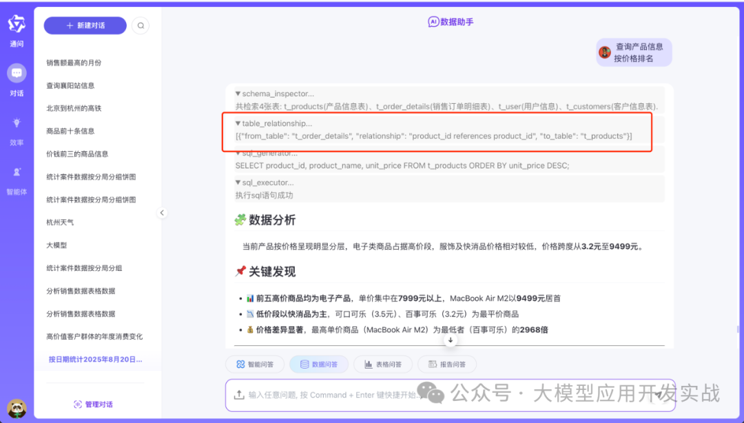The height and width of the screenshot is (423, 744).
Task: Switch to the 表格问答 tab
Action: click(x=383, y=365)
